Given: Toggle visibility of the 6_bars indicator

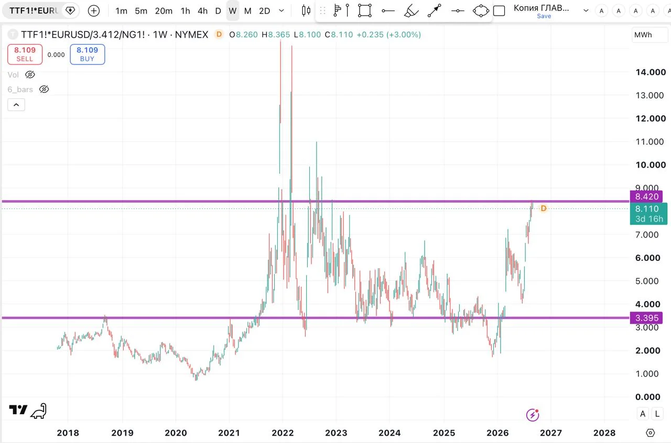Looking at the screenshot, I should coord(44,90).
